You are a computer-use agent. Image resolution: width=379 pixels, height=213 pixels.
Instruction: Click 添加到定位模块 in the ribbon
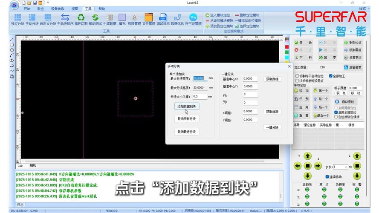219,26
